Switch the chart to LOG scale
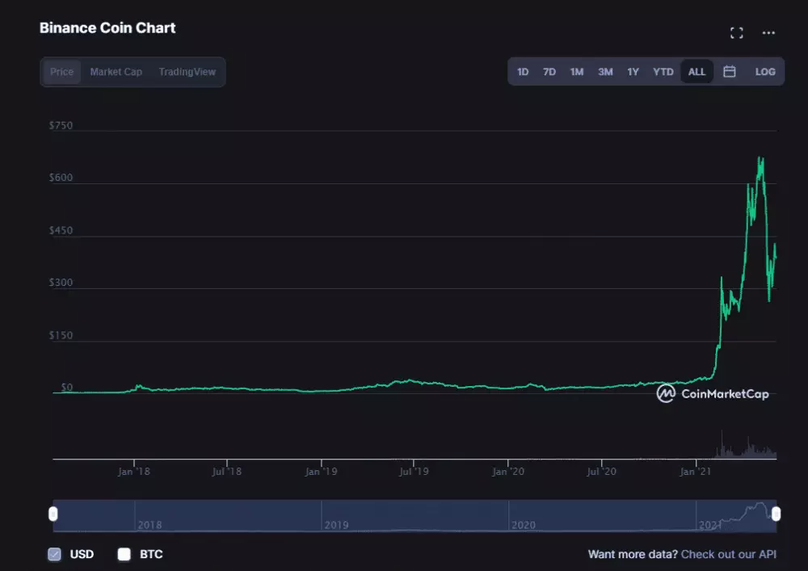 (764, 71)
